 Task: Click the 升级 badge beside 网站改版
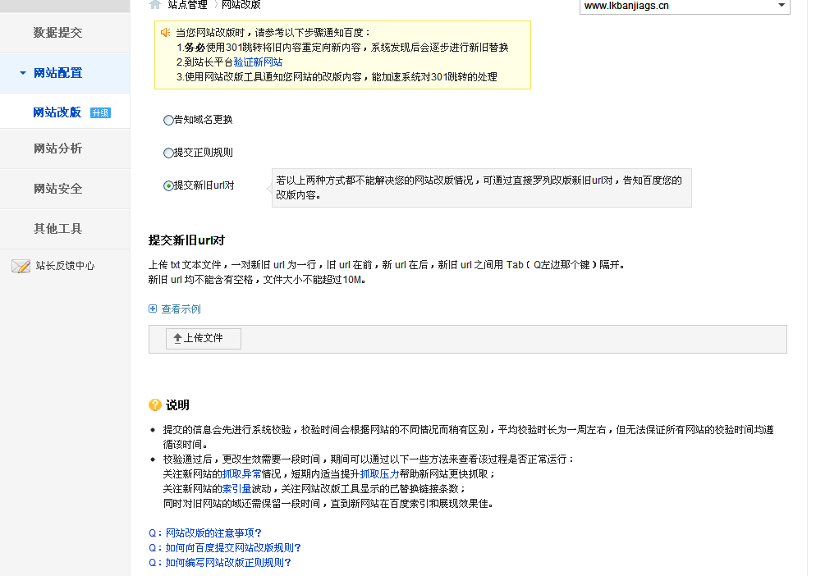tap(100, 113)
